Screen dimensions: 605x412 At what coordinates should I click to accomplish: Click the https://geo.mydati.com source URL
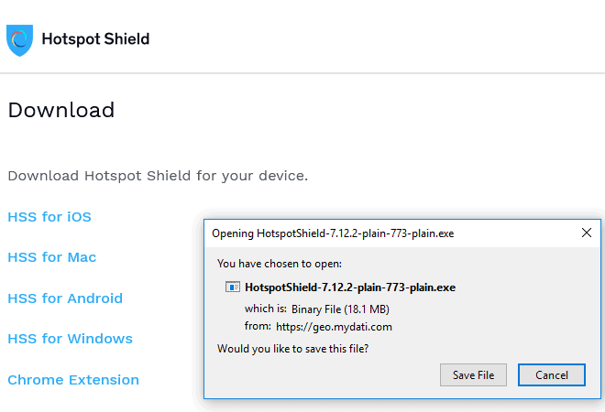point(334,327)
